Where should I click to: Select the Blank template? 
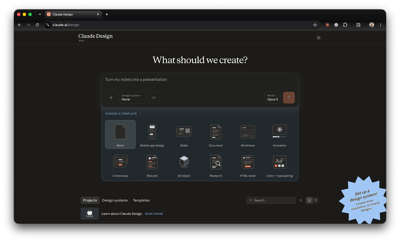coord(120,134)
